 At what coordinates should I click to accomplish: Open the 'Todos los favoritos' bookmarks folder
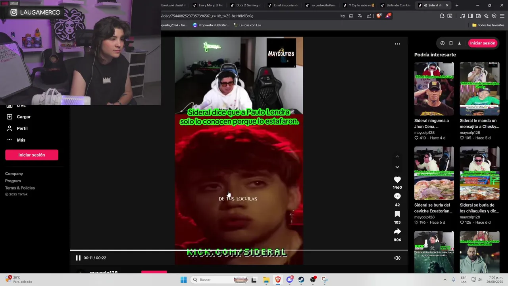point(488,25)
